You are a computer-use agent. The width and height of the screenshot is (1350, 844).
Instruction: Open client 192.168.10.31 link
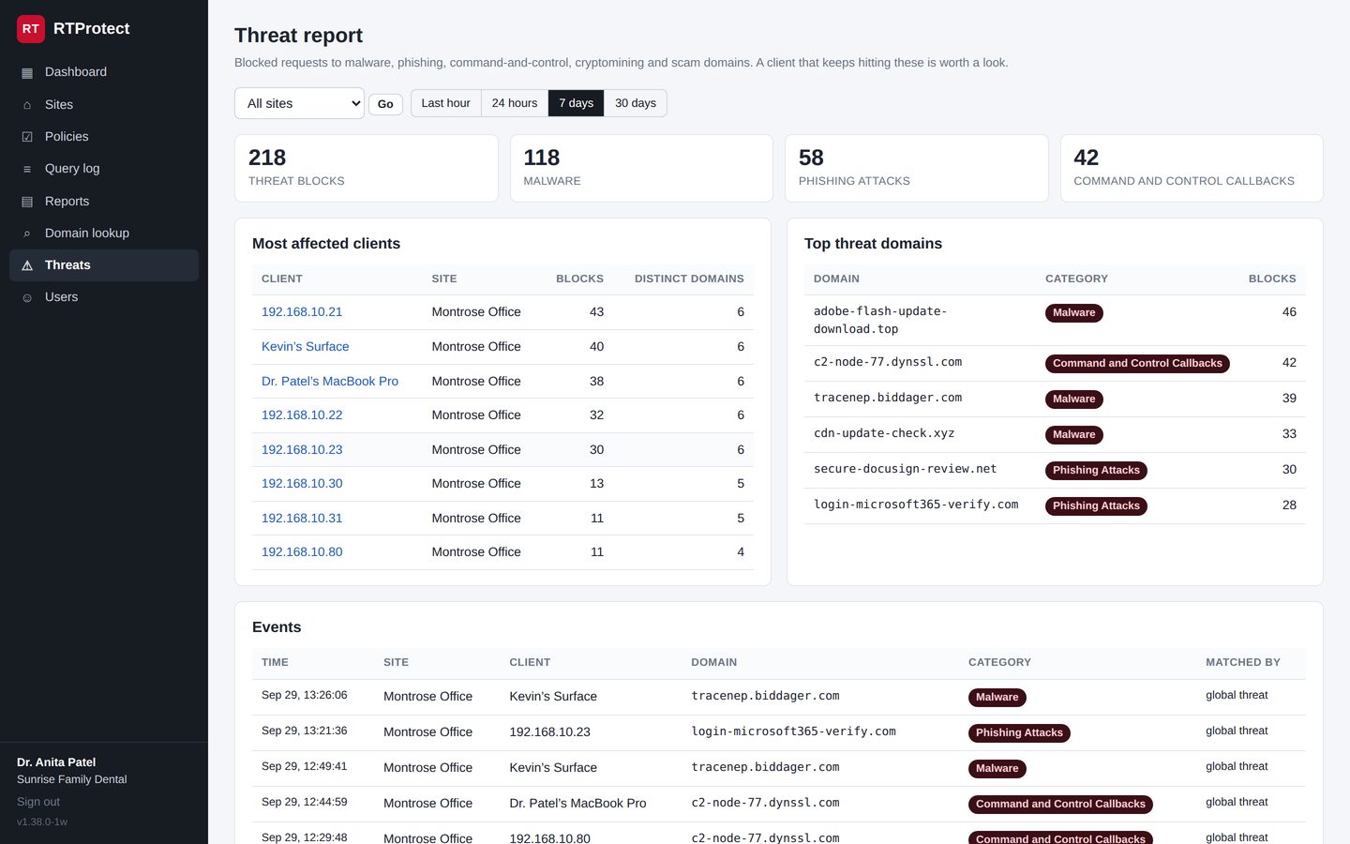click(302, 518)
